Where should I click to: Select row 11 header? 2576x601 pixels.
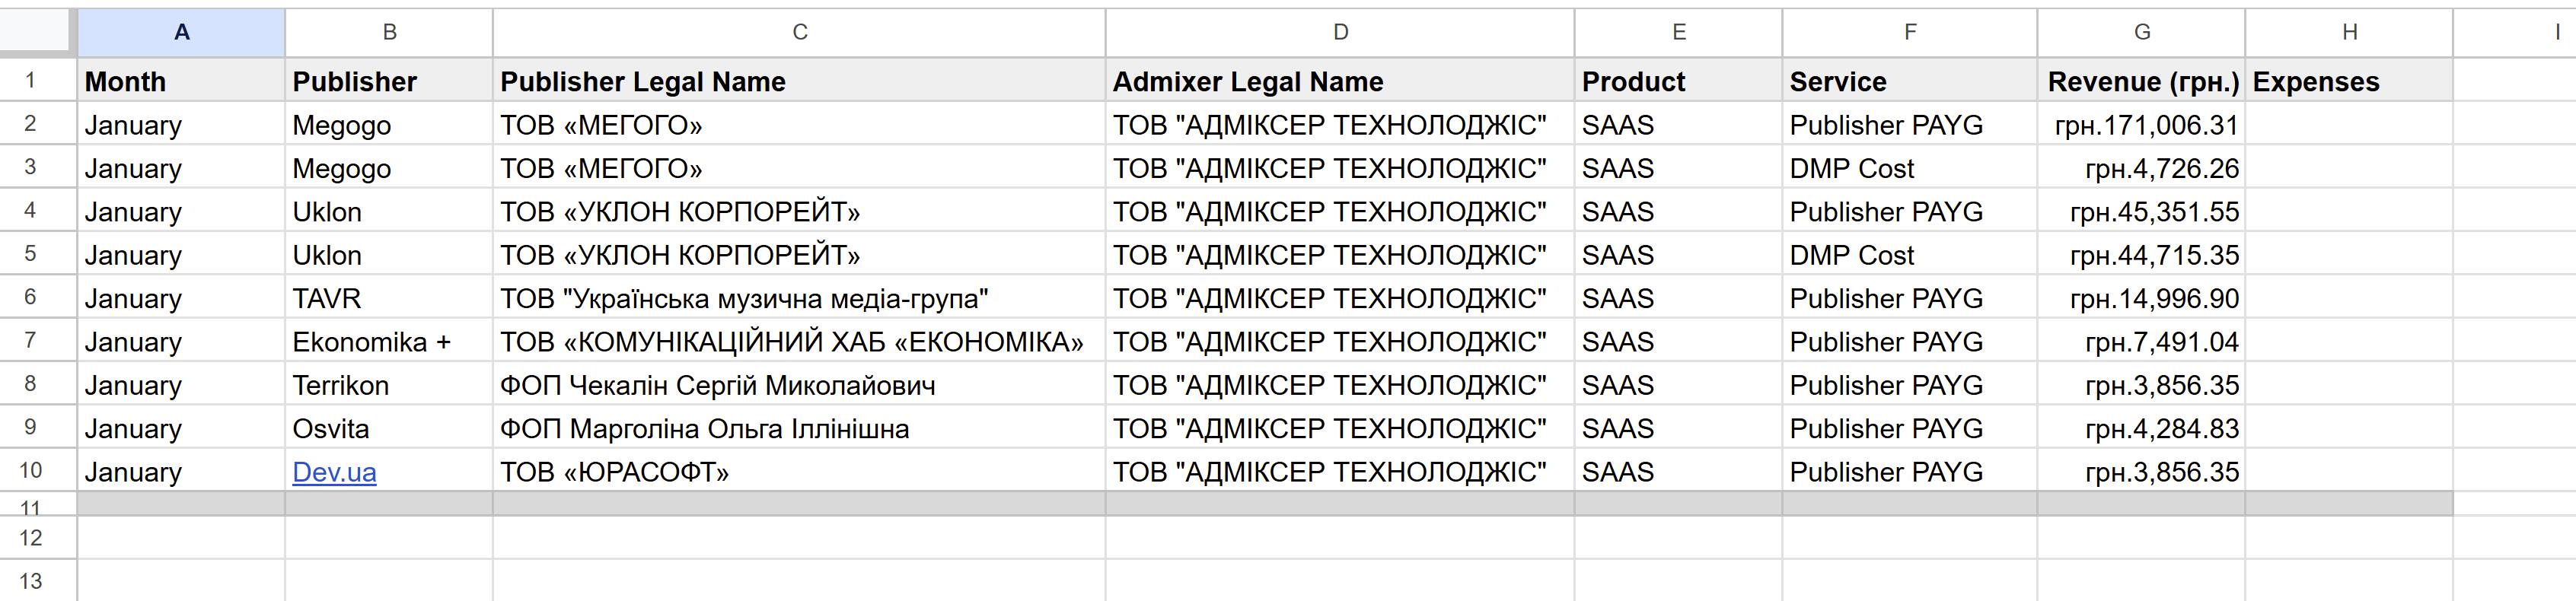[30, 505]
